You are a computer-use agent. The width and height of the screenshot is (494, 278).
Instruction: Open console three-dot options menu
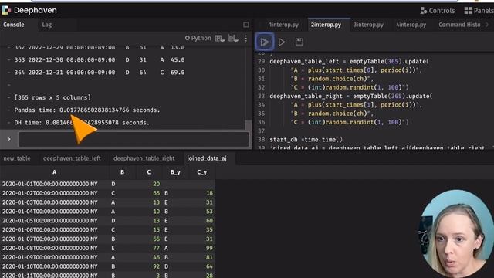[246, 39]
